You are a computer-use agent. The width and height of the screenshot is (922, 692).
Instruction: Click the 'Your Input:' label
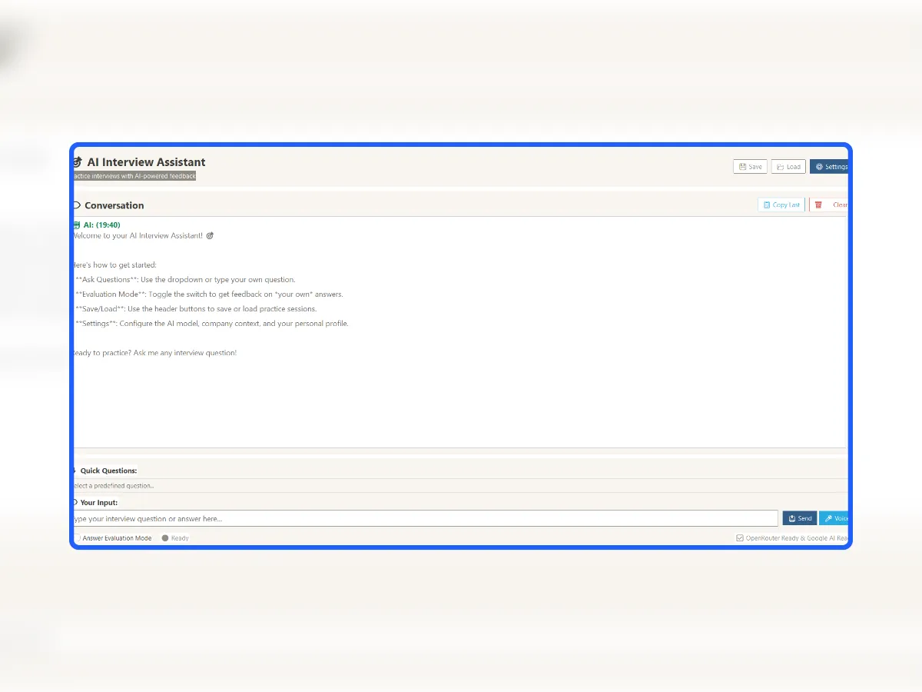tap(99, 503)
